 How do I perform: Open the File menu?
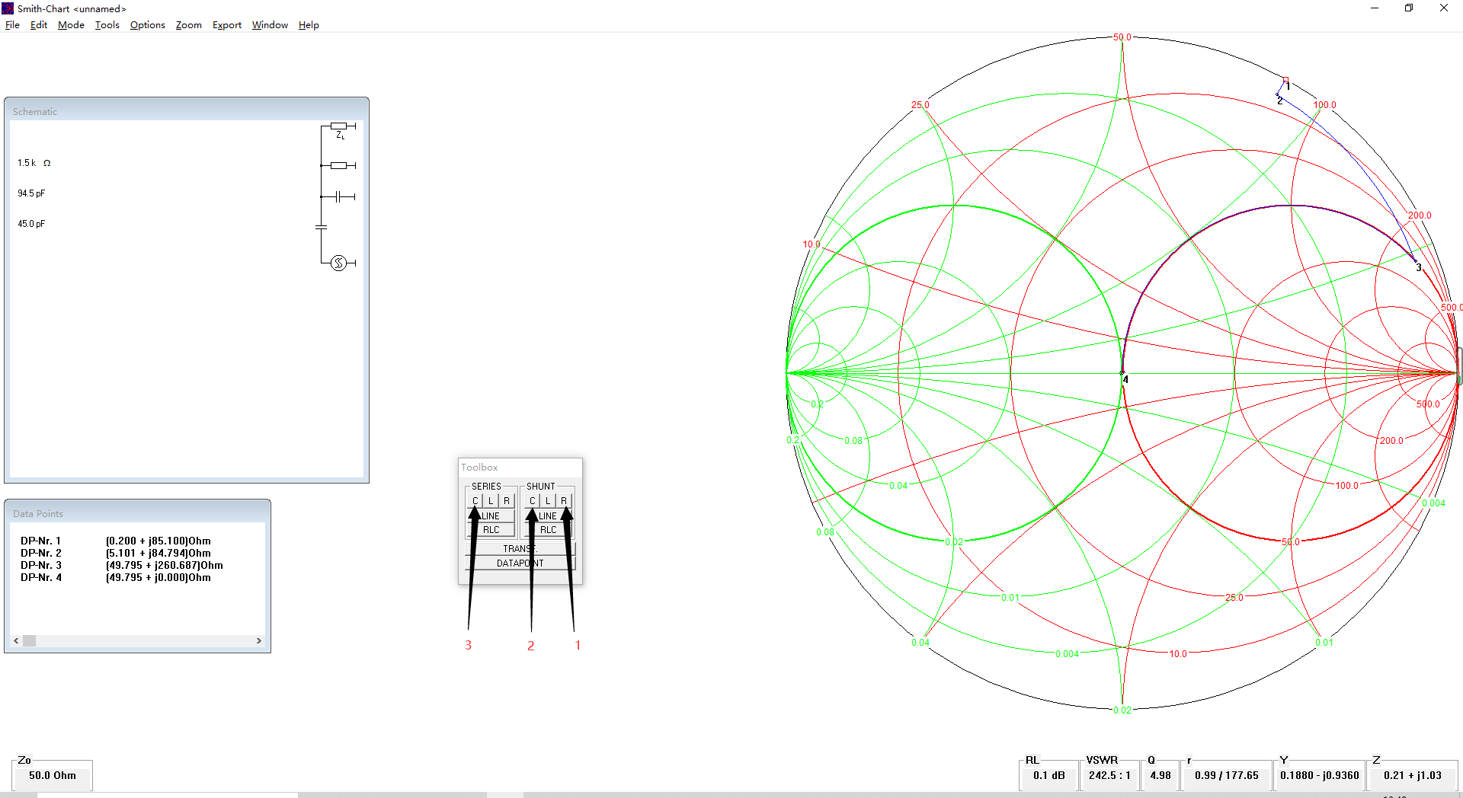point(12,25)
